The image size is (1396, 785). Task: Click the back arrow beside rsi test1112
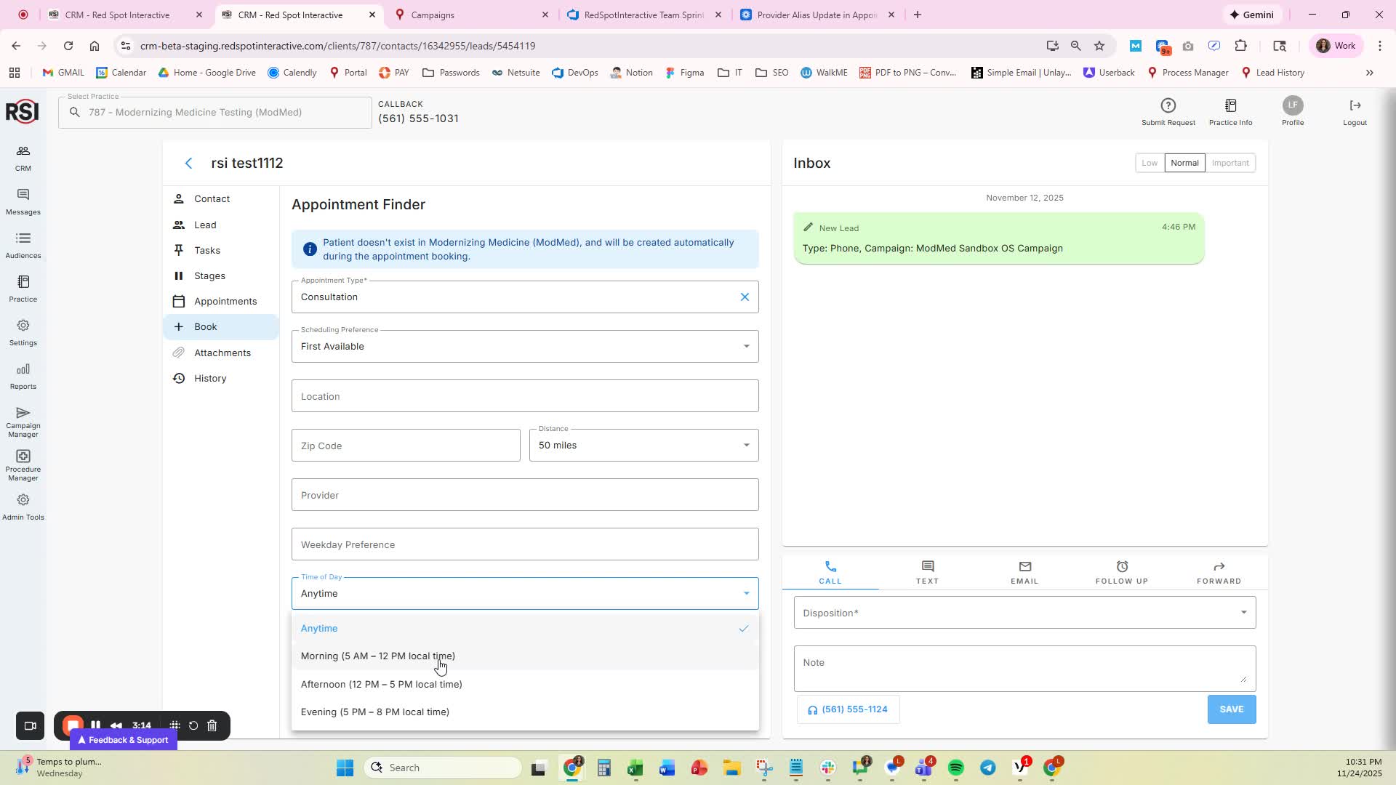click(x=189, y=164)
